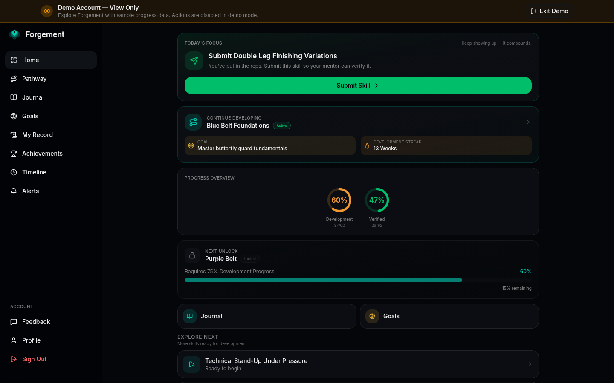The width and height of the screenshot is (614, 383).
Task: Click the Requires 75% Development Progress text
Action: [x=229, y=272]
